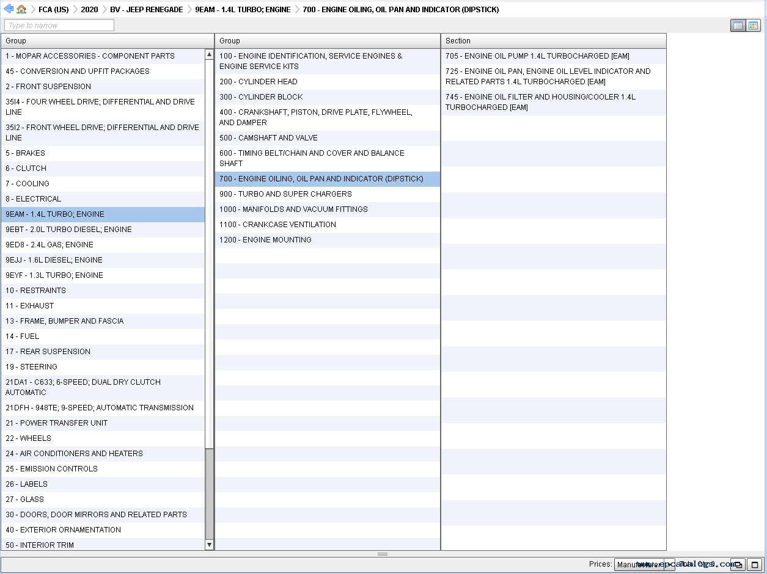This screenshot has height=574, width=767.
Task: Click the restore window icon in status bar
Action: 737,565
